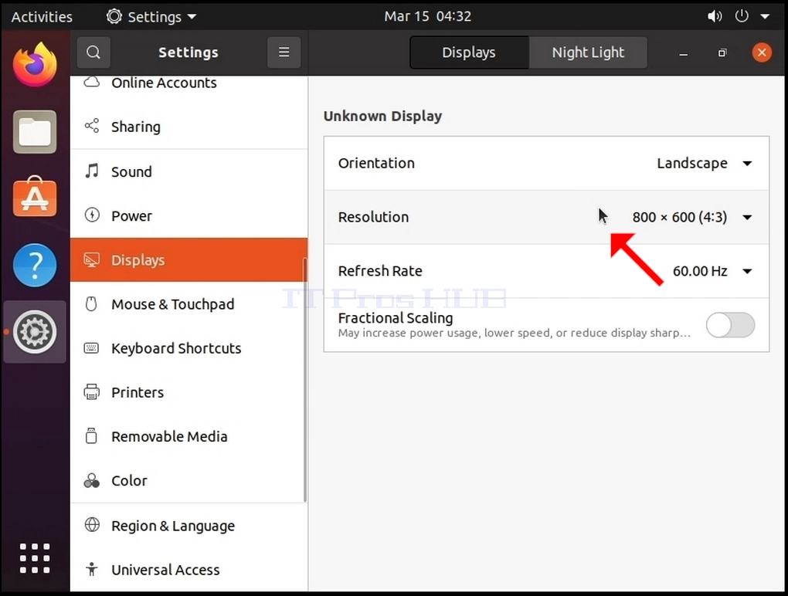Click the Mouse & Touchpad mouse icon
Image resolution: width=788 pixels, height=596 pixels.
pos(91,303)
